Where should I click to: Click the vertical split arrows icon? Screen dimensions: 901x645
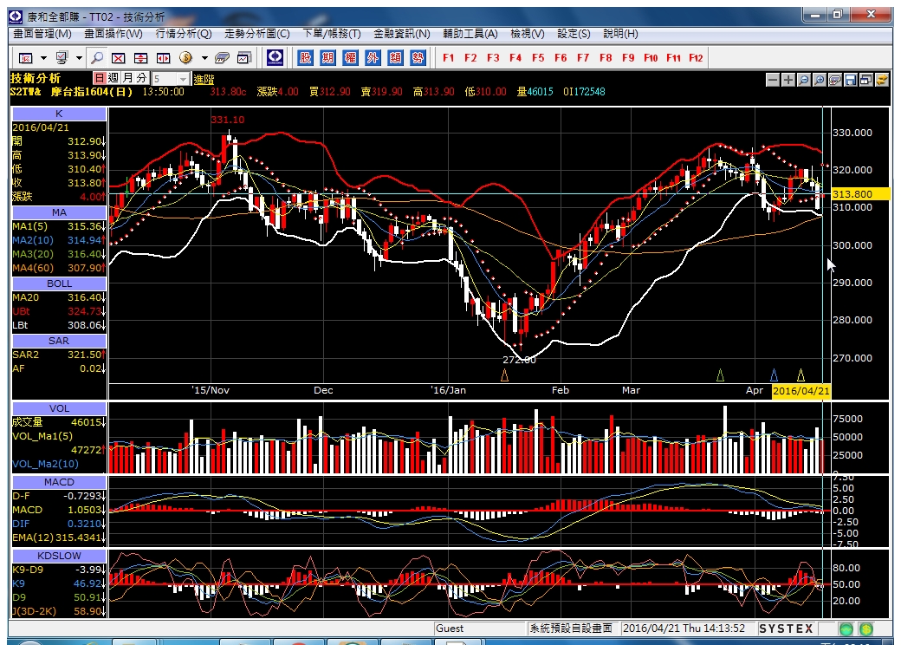pos(140,58)
